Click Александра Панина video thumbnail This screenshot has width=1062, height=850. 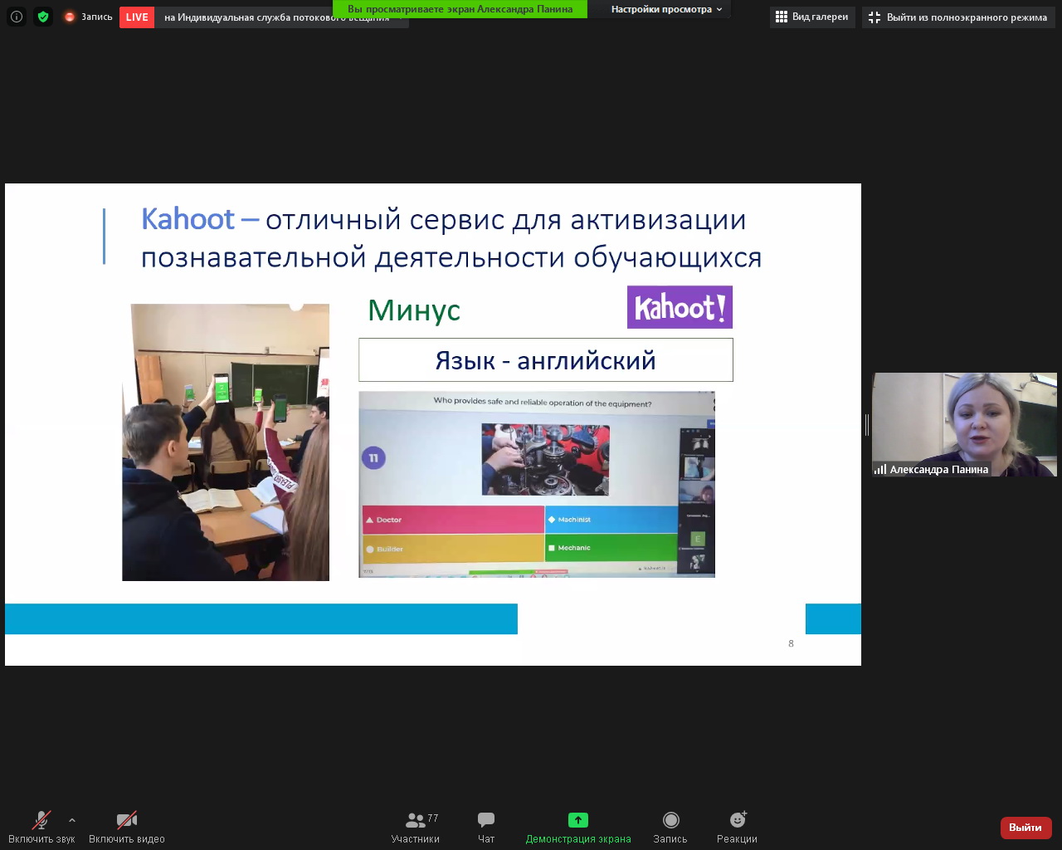pos(964,424)
